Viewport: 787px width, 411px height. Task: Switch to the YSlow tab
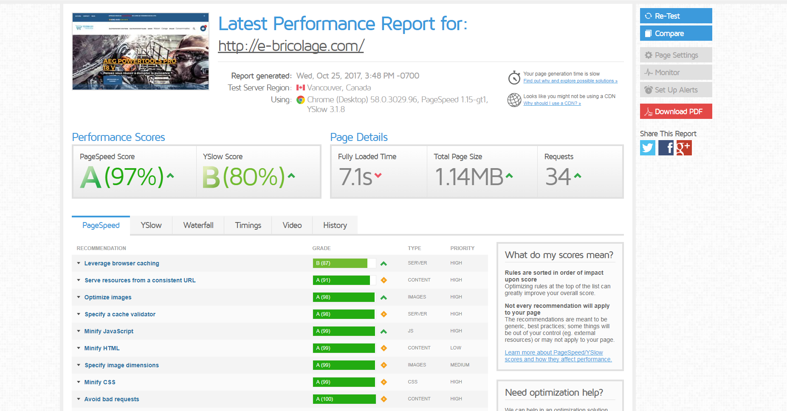pos(151,225)
